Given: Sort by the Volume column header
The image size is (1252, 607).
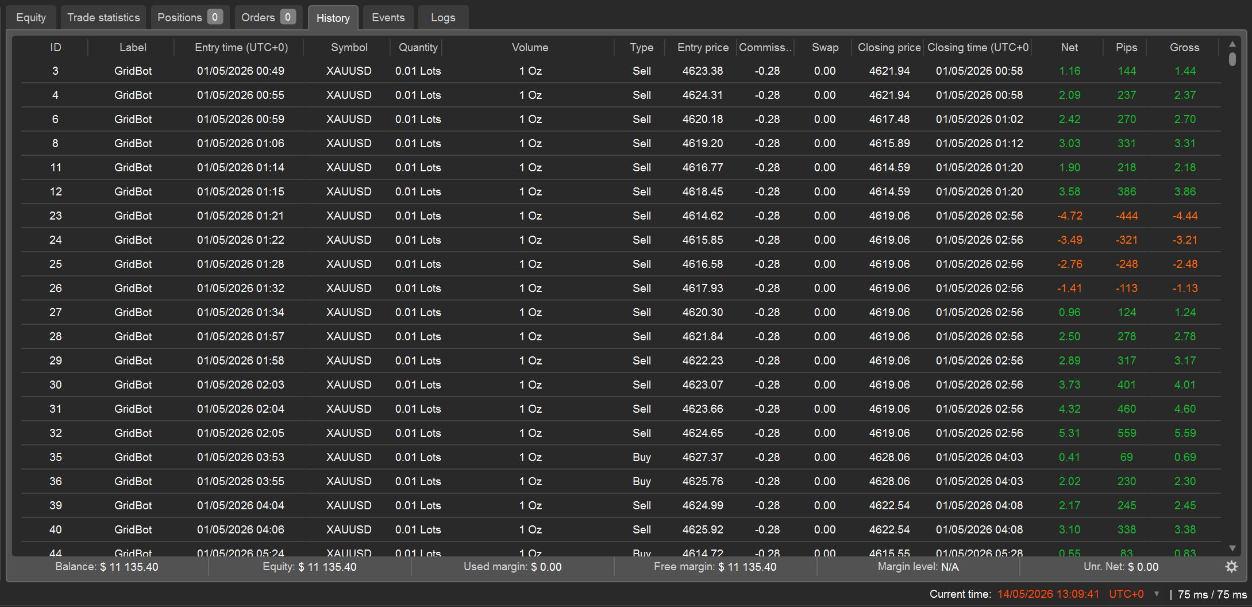Looking at the screenshot, I should pos(530,48).
